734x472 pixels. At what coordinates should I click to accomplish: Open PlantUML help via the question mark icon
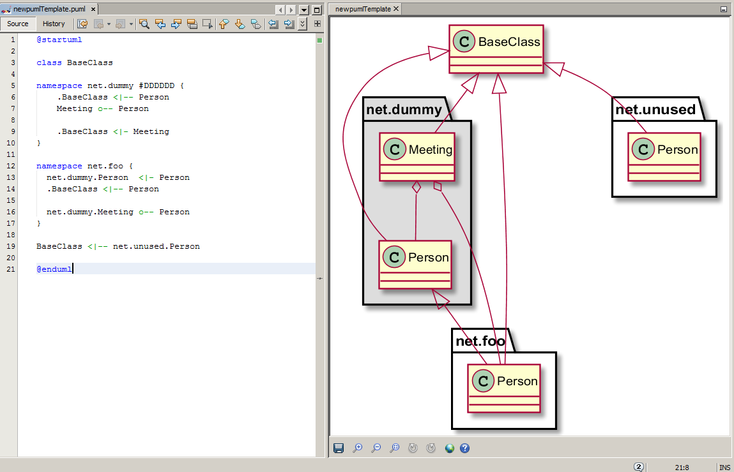click(465, 448)
